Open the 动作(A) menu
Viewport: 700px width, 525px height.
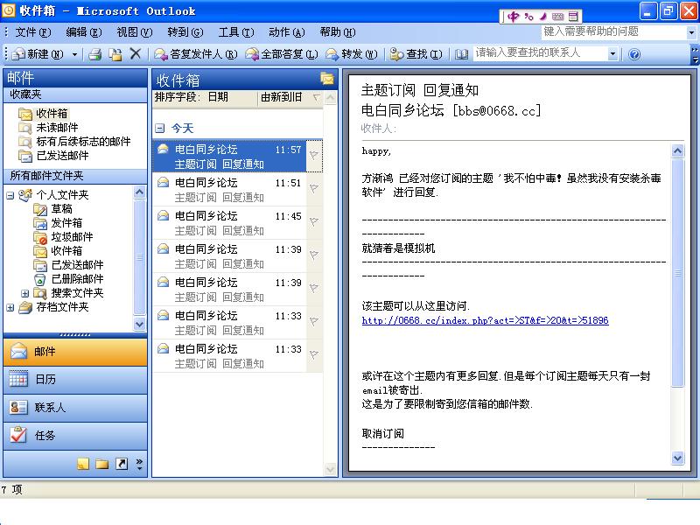286,32
